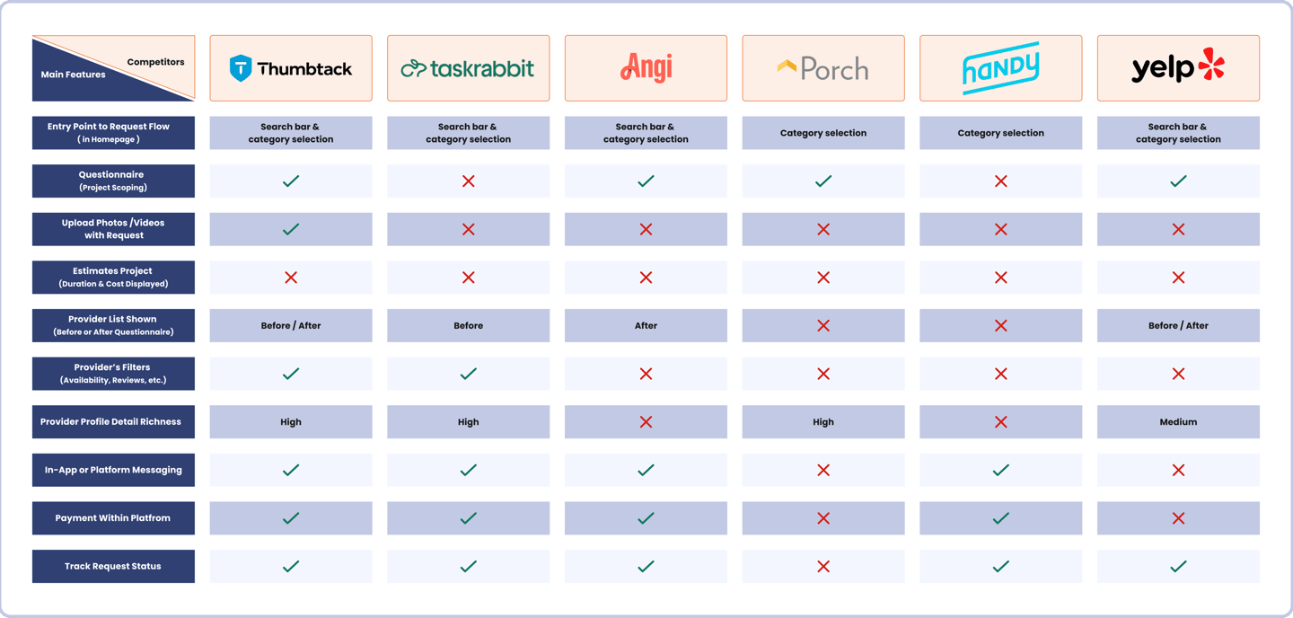1293x618 pixels.
Task: Click the Provider's Filters row label
Action: (113, 374)
